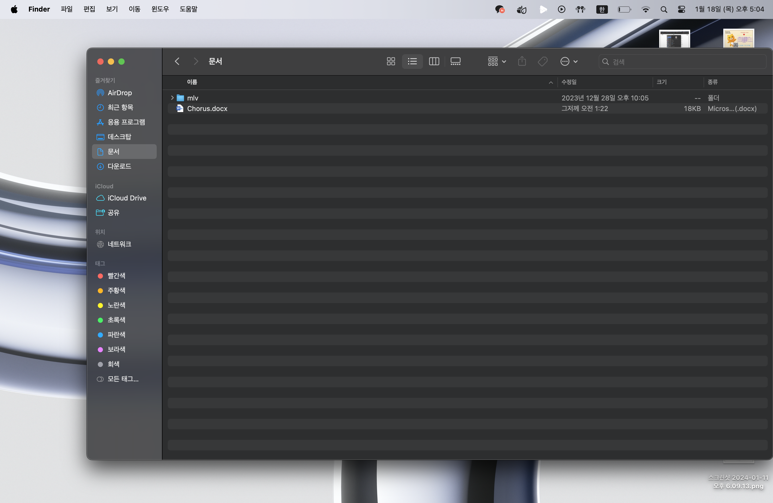Switch to column view
This screenshot has width=773, height=503.
pos(434,61)
